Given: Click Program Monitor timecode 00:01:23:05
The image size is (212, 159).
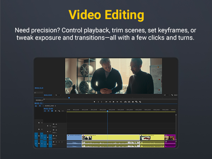Looking at the screenshot, I should 48,95.
